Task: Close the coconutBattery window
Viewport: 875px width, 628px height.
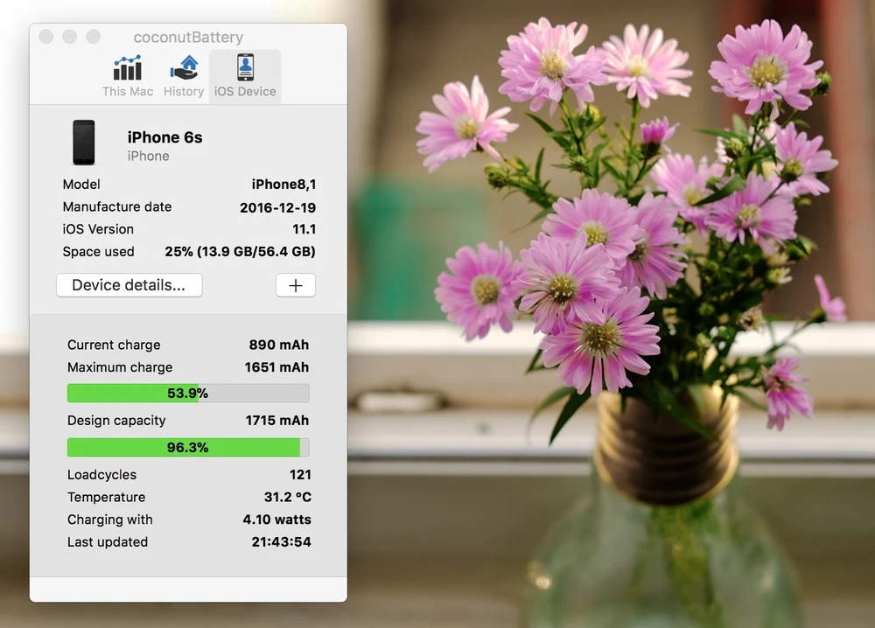Action: click(x=46, y=37)
